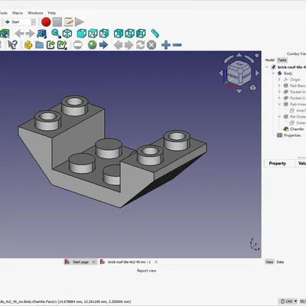This screenshot has width=306, height=306.
Task: Set front view with solid teal cube
Action: click(x=82, y=34)
